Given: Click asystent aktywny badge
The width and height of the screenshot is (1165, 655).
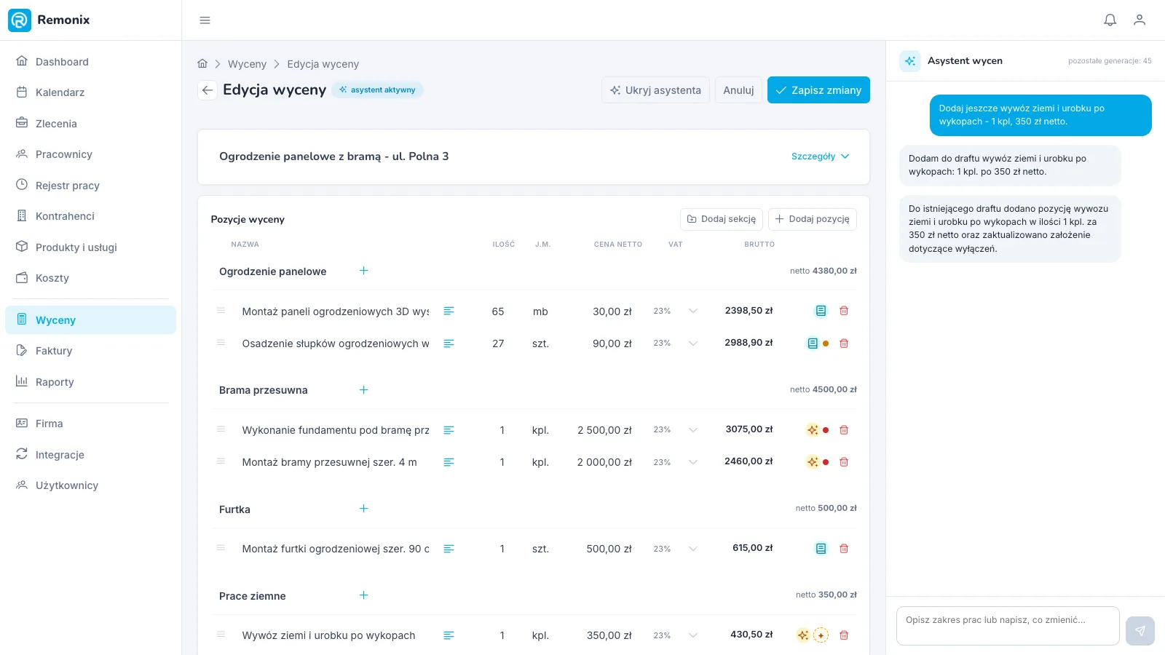Looking at the screenshot, I should coord(377,90).
